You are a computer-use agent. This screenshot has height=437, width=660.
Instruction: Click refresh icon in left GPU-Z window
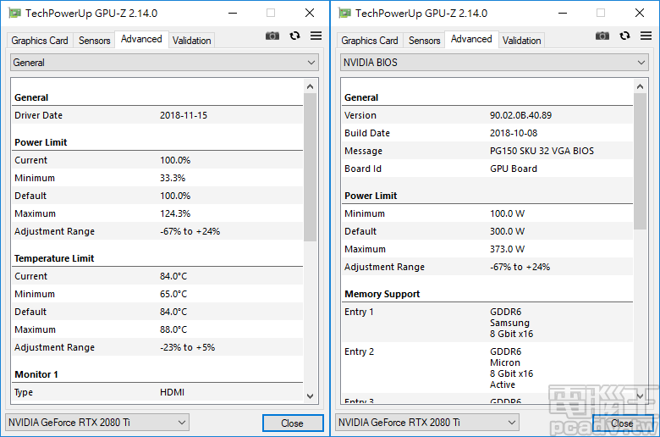tap(294, 36)
